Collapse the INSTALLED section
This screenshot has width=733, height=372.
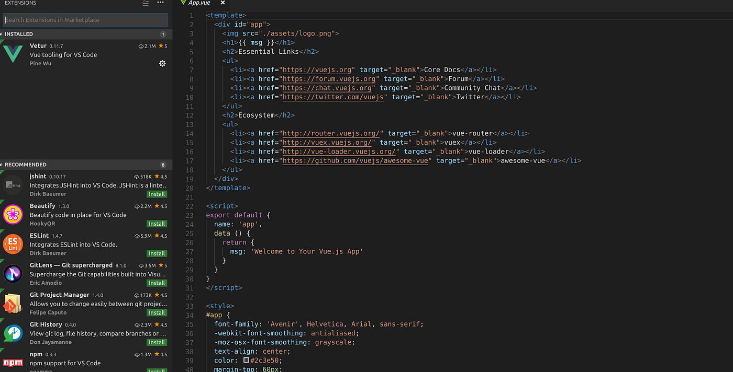pos(21,33)
